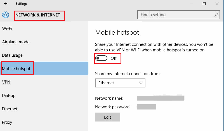Click the search magnifier icon
224x131 pixels.
pos(216,15)
